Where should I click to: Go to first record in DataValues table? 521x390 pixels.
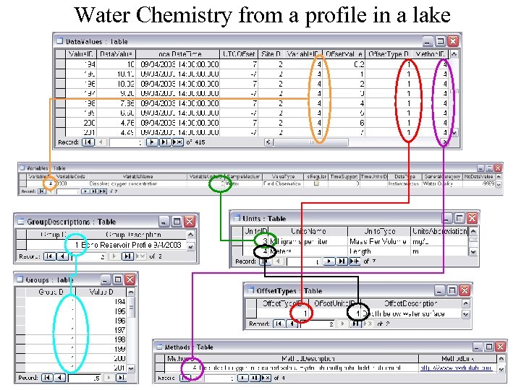click(x=88, y=142)
